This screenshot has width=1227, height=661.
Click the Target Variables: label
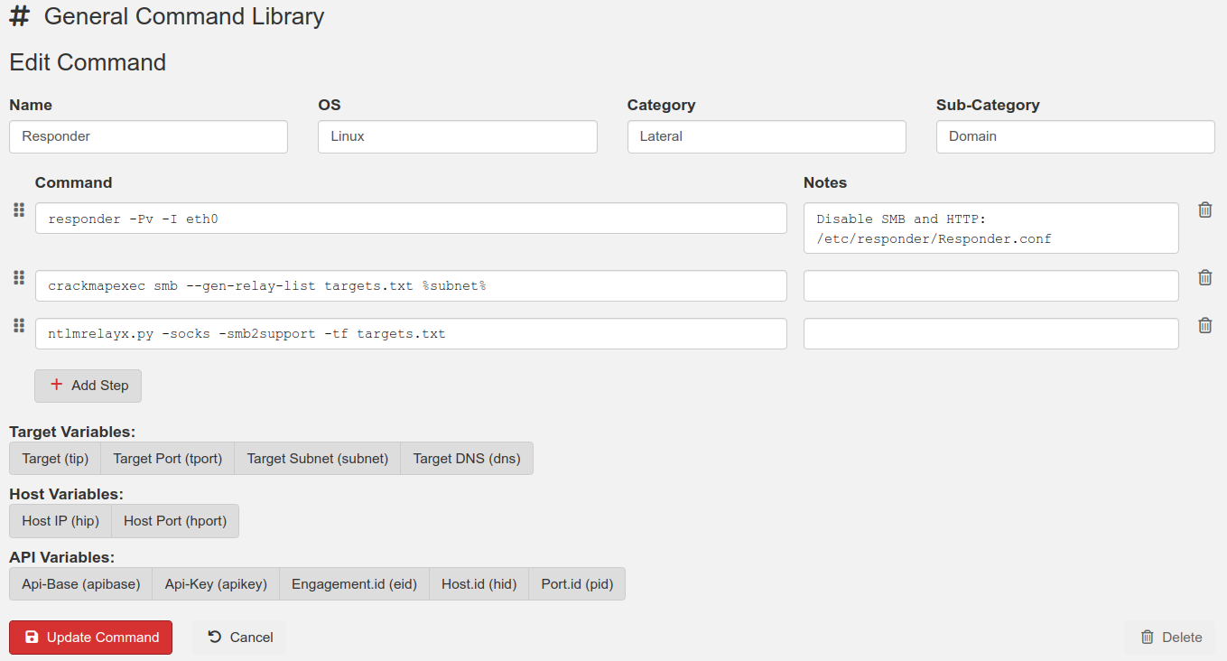click(x=72, y=432)
